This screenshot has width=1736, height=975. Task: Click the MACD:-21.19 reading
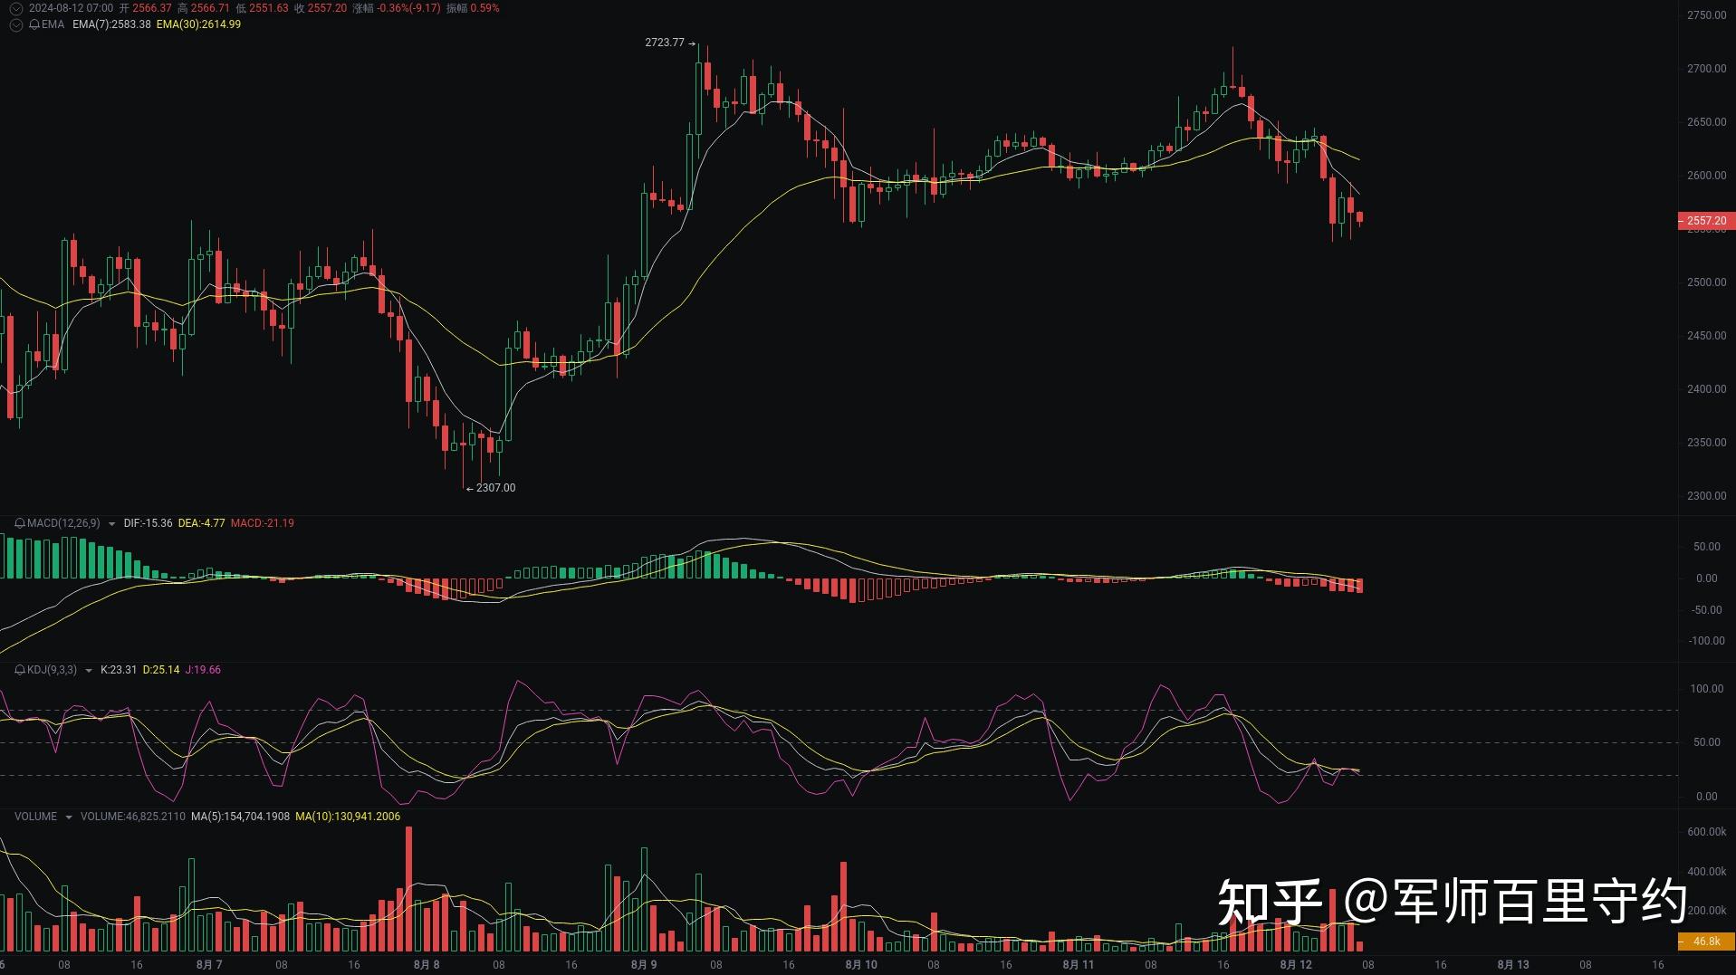pos(262,523)
